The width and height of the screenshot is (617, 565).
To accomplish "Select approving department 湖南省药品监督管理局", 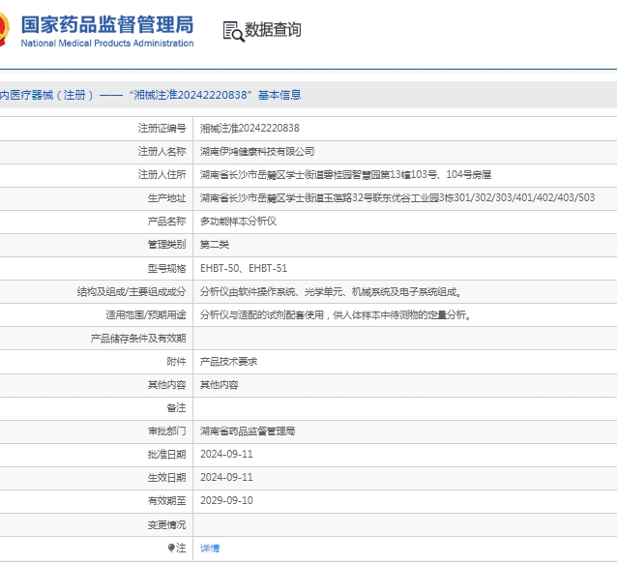I will coord(248,431).
